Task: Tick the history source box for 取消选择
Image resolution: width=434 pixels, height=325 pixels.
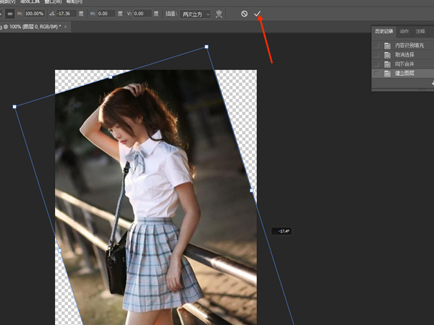Action: [x=376, y=55]
